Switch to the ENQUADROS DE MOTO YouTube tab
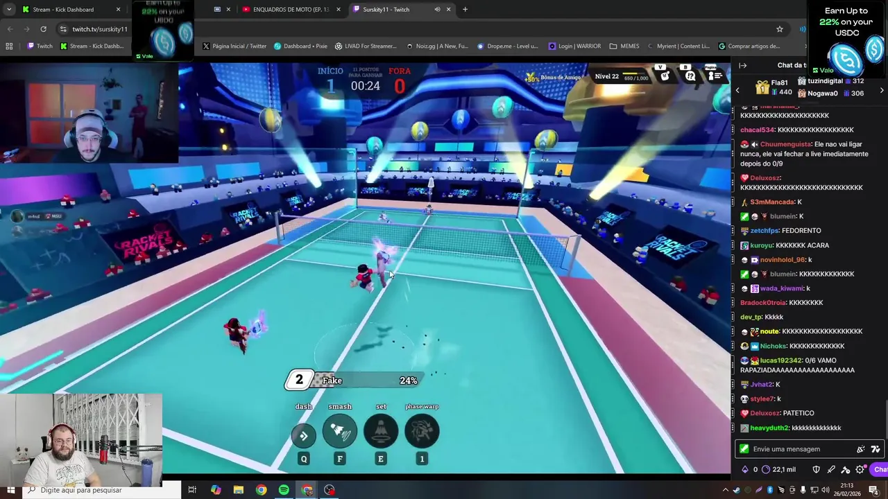 tap(292, 10)
